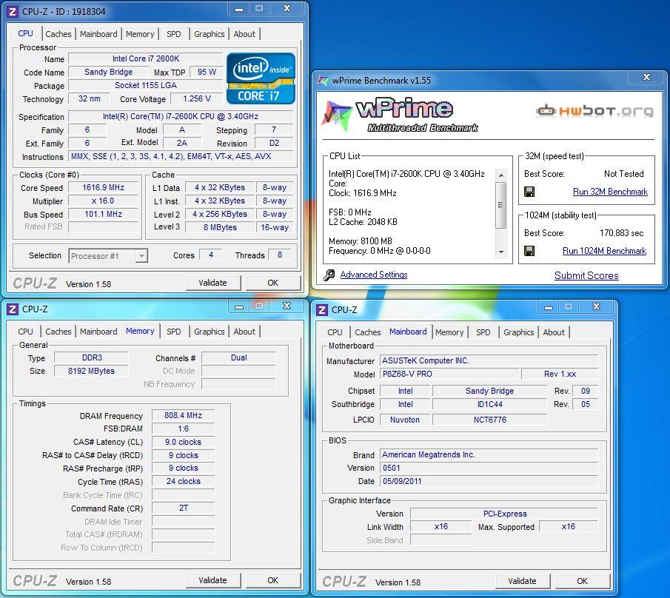Click the Level 3 cache value 8 MBytes
The image size is (670, 598).
[x=220, y=227]
